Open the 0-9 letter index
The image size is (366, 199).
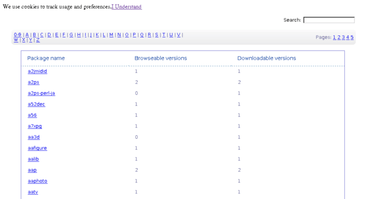click(17, 35)
